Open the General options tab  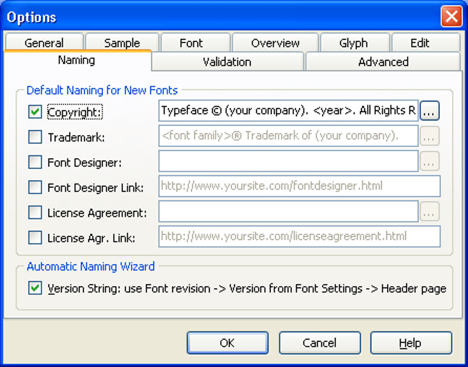[x=44, y=42]
